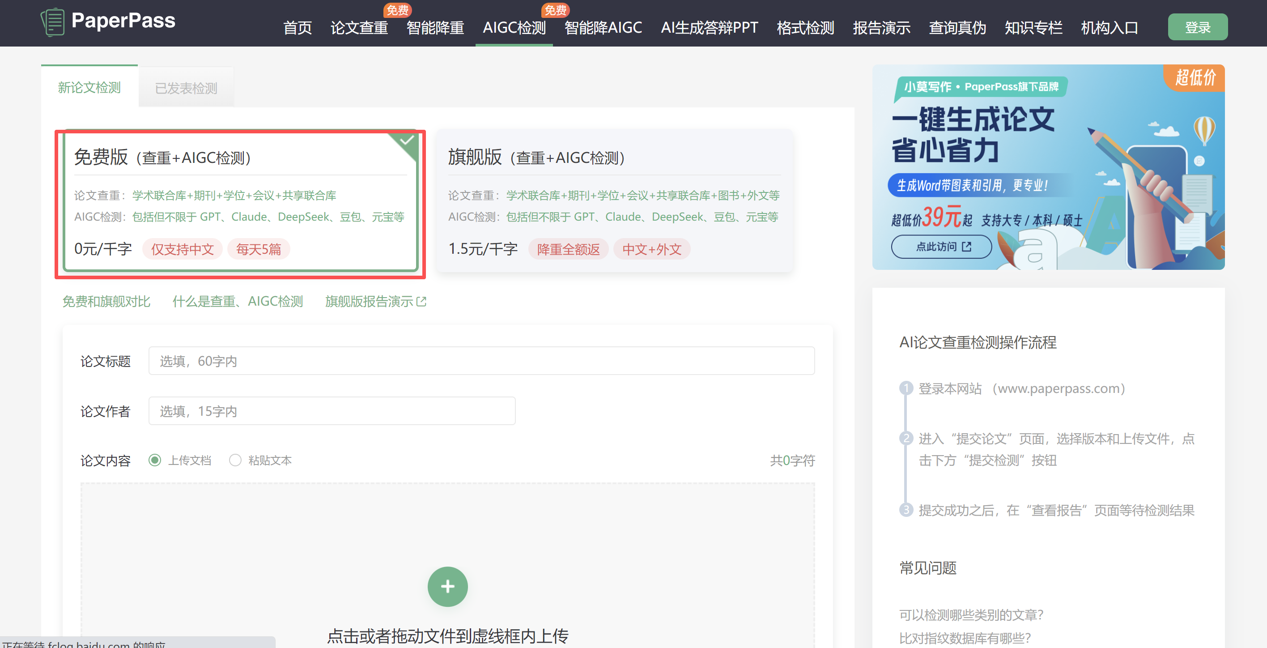Viewport: 1267px width, 648px height.
Task: Open the 机构入口 nav item
Action: tap(1110, 28)
